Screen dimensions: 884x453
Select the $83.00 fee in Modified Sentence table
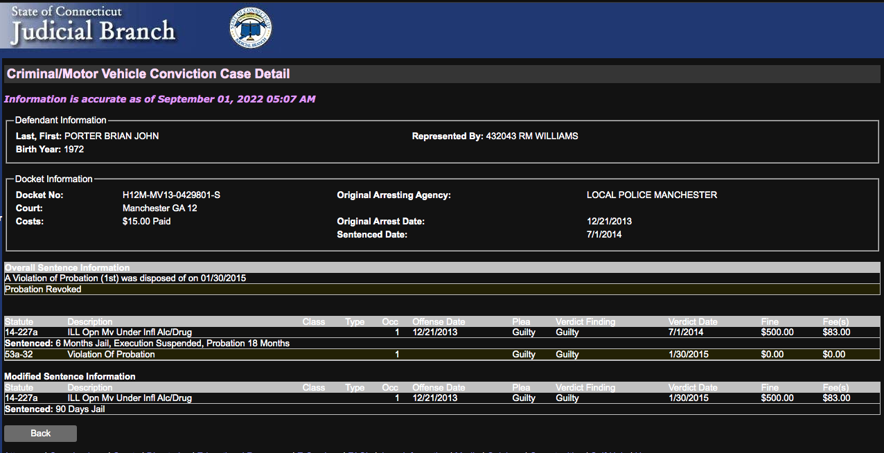point(836,398)
